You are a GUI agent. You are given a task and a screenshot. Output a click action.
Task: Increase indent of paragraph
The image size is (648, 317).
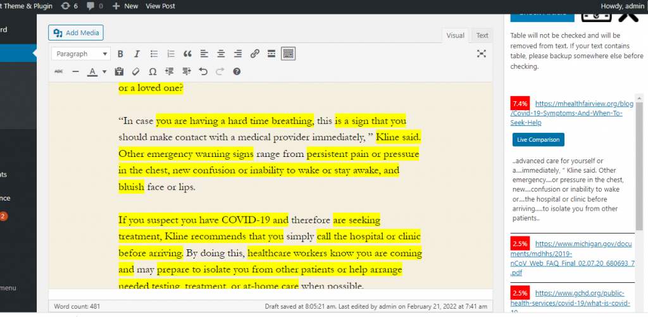tap(187, 71)
